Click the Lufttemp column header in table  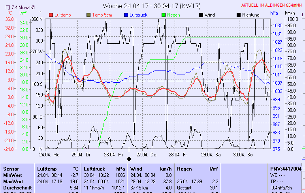click(x=47, y=169)
